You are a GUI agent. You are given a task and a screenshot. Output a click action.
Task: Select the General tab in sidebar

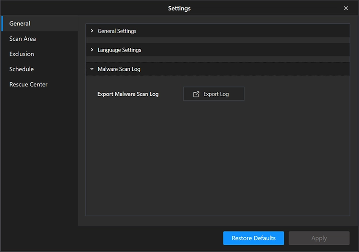tap(20, 23)
